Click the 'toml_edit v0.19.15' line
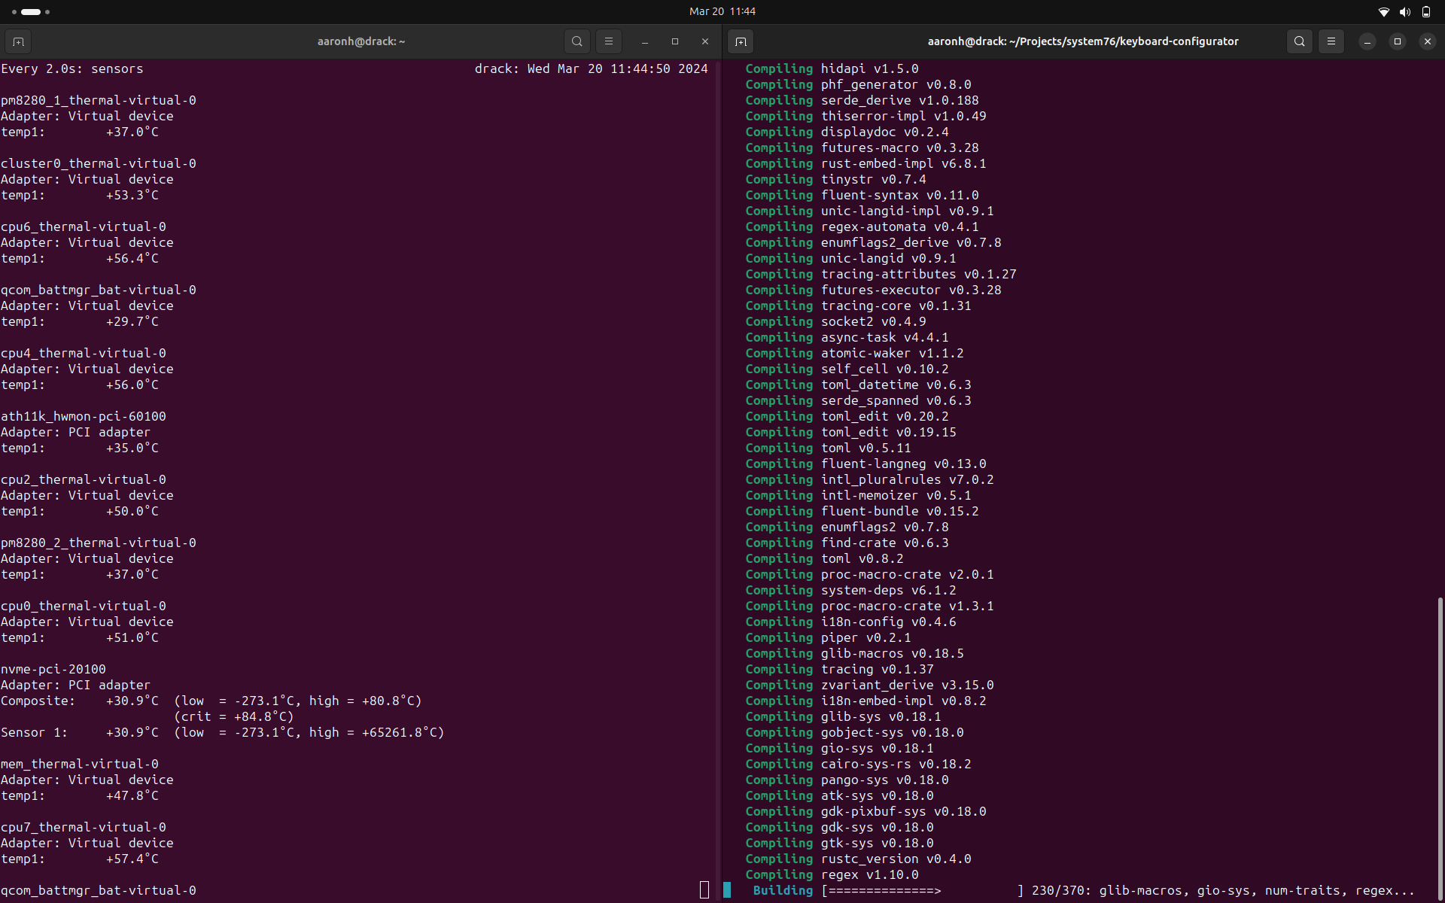 (851, 432)
